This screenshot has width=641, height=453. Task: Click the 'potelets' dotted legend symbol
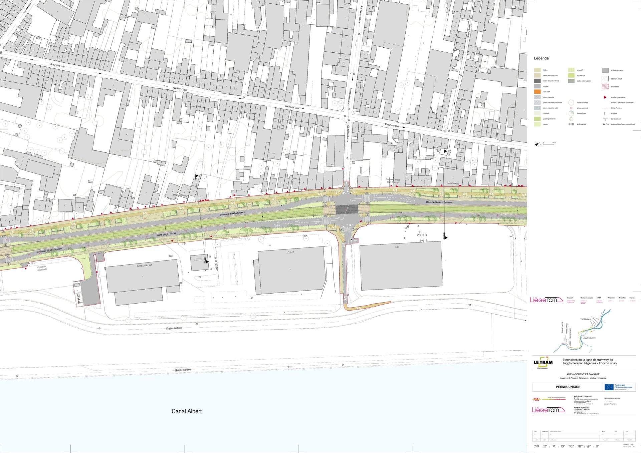(605, 114)
